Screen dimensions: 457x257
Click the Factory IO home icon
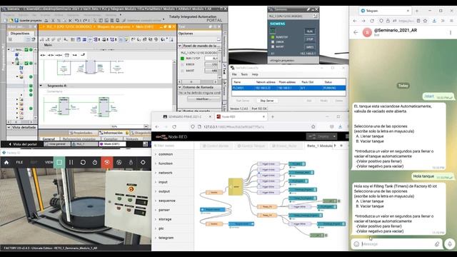click(6, 162)
